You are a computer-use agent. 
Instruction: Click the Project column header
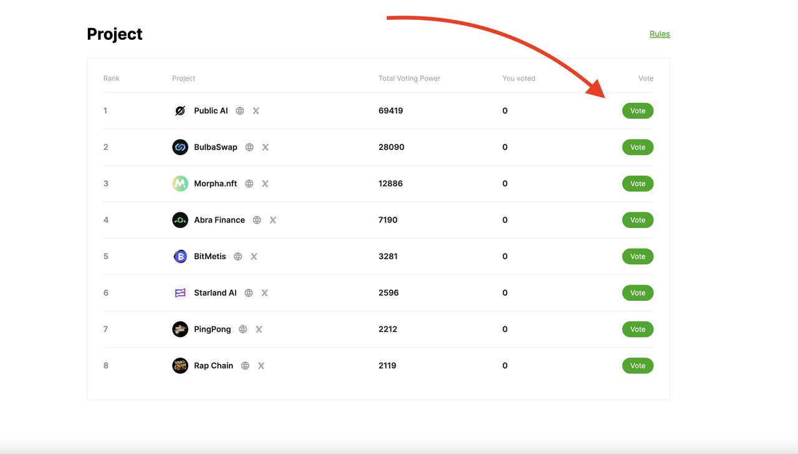[184, 78]
